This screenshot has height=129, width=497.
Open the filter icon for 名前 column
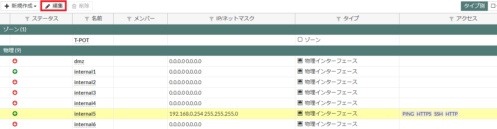87,19
